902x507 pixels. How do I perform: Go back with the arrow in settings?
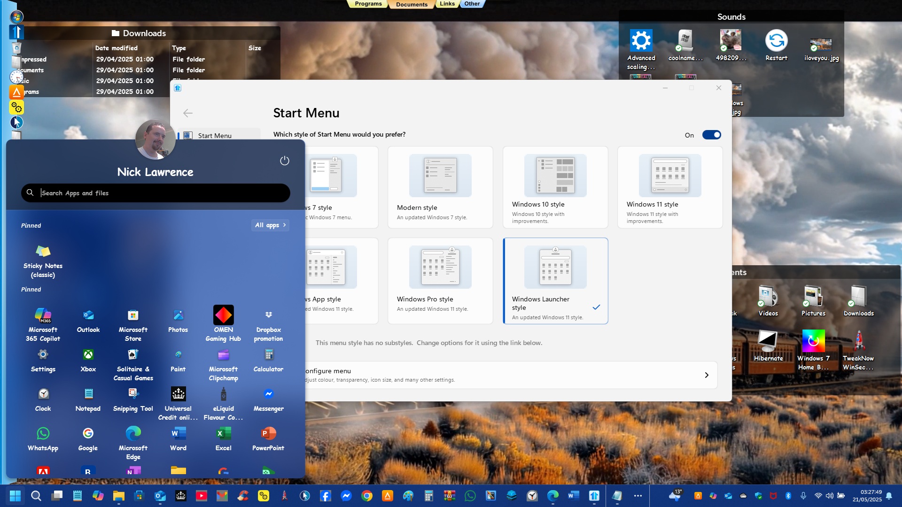coord(188,113)
